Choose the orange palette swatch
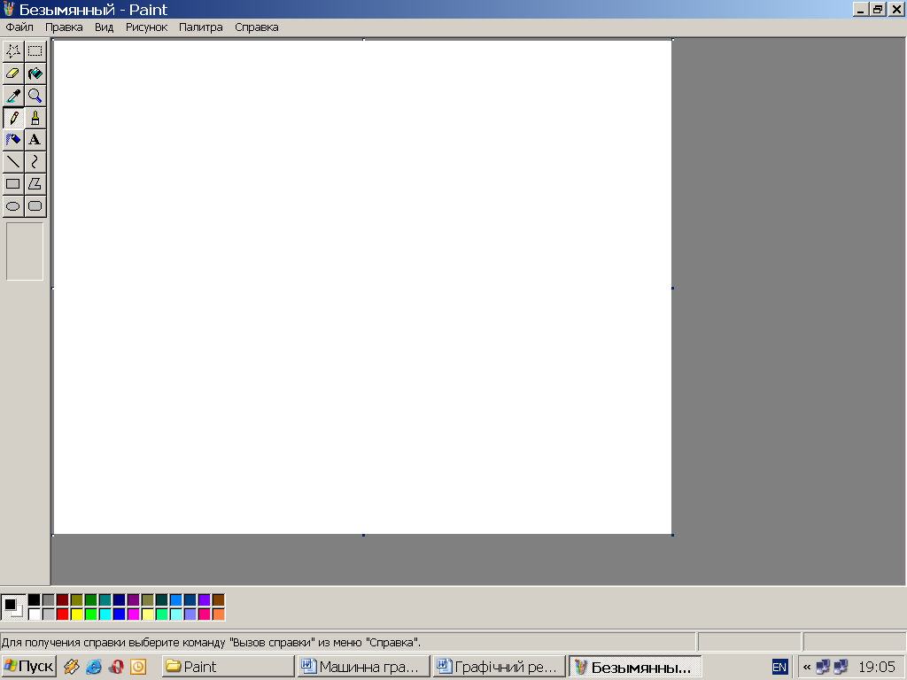 218,614
